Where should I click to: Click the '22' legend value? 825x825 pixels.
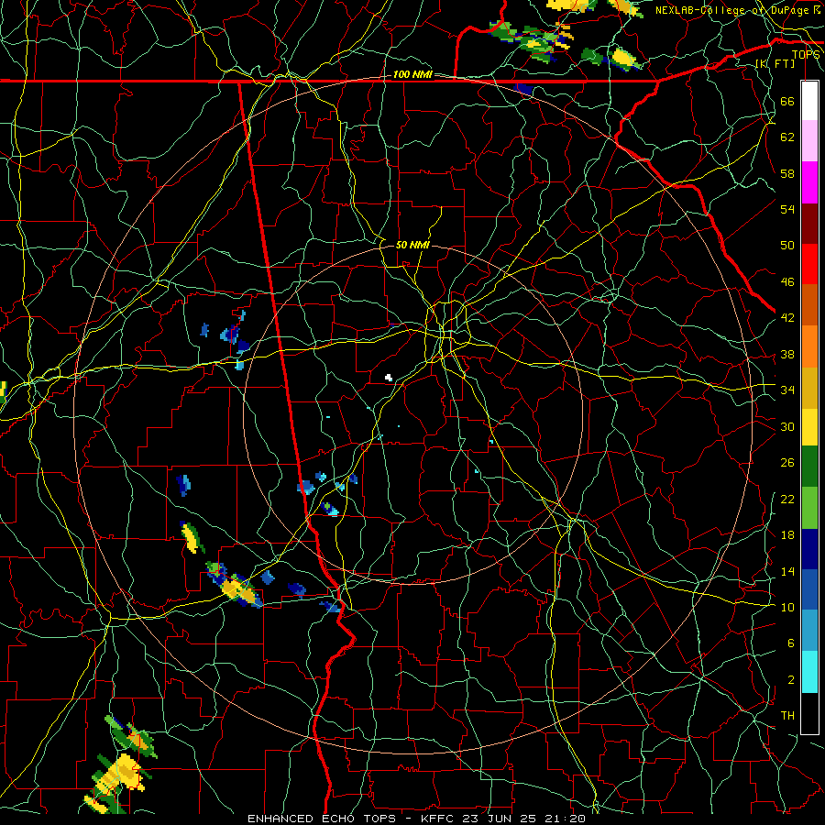pos(787,499)
